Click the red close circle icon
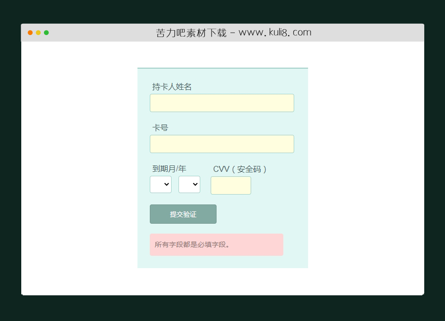The width and height of the screenshot is (445, 321). pyautogui.click(x=31, y=32)
